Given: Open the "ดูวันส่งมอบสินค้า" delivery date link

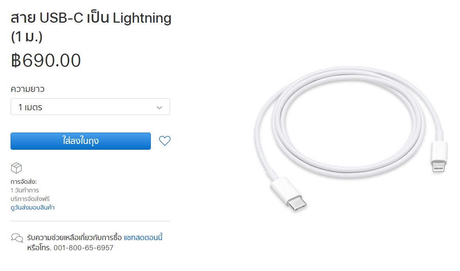Looking at the screenshot, I should [x=32, y=208].
